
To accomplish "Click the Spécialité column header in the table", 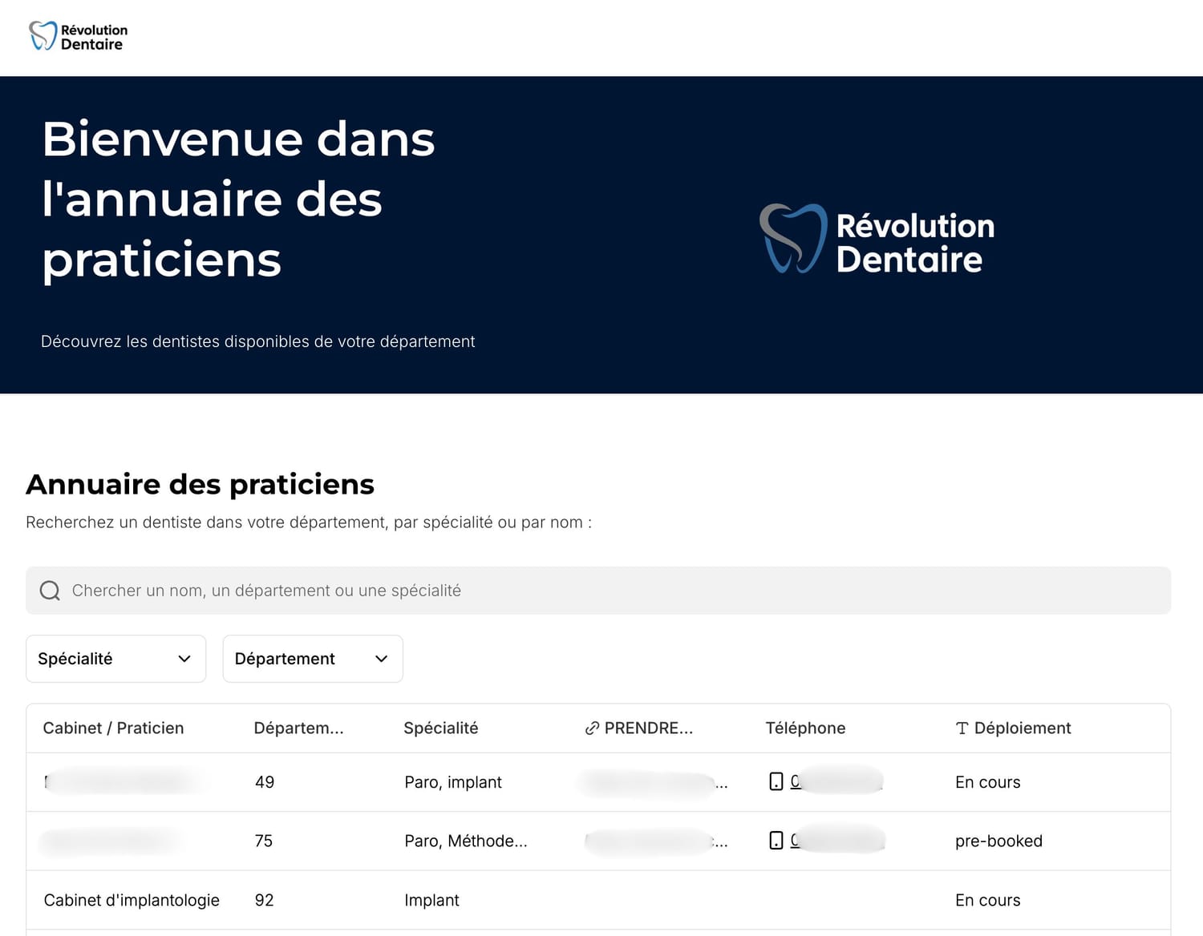I will 440,728.
